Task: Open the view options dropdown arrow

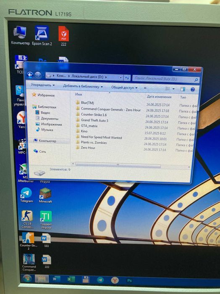Action: [173, 89]
